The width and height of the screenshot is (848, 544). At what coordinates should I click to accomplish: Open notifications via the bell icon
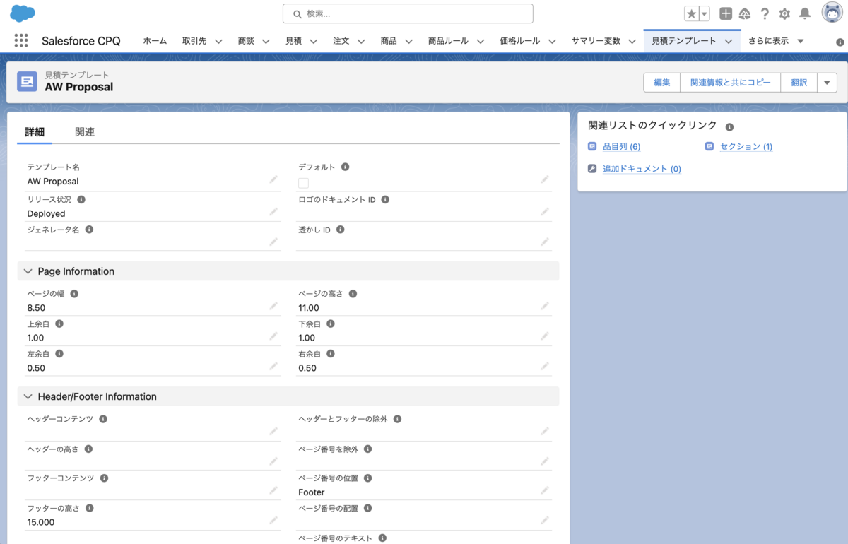coord(803,13)
